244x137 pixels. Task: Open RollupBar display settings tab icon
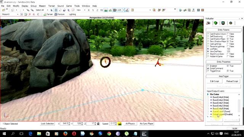pyautogui.click(x=223, y=23)
